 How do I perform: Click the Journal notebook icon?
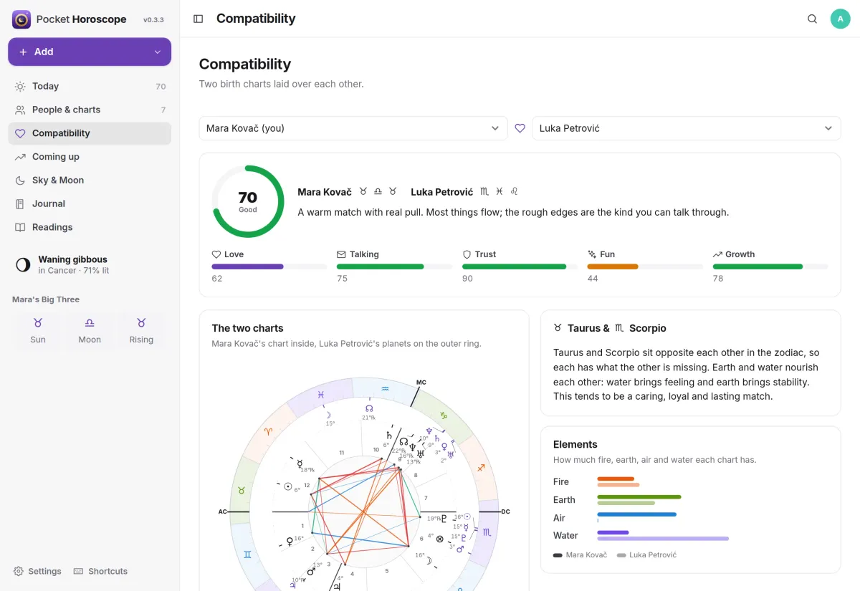[20, 203]
